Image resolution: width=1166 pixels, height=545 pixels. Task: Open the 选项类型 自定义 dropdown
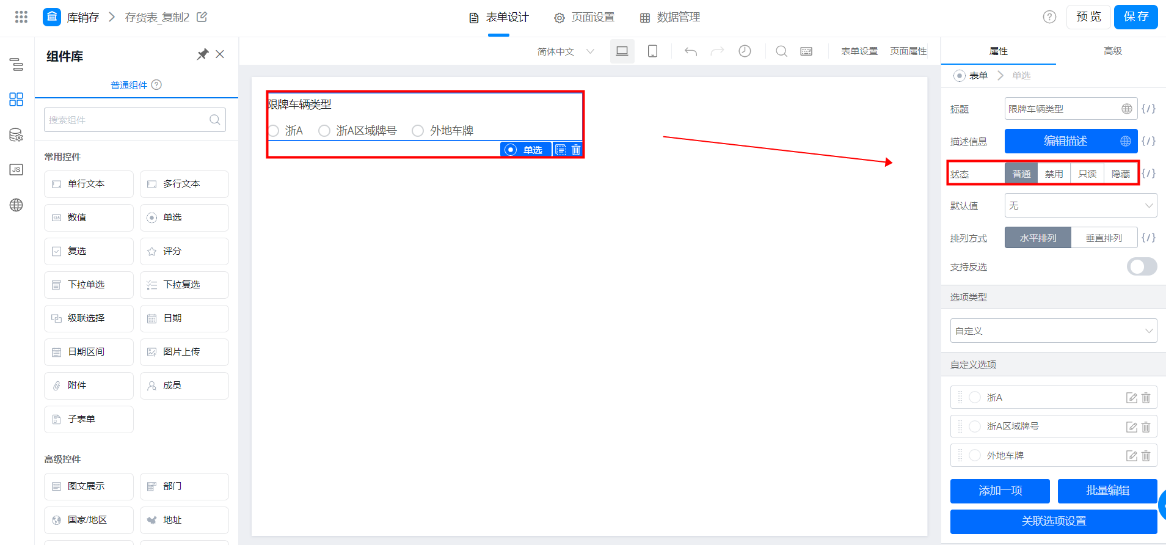(1054, 331)
